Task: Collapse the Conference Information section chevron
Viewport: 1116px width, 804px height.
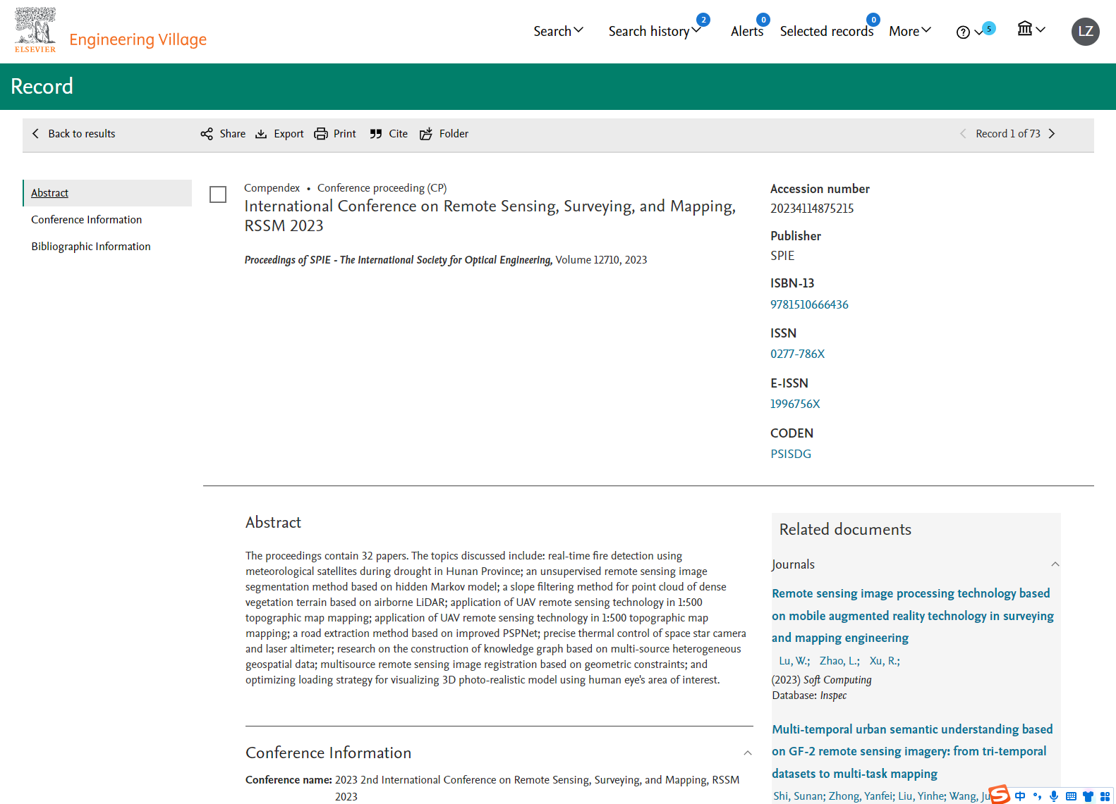Action: pyautogui.click(x=748, y=753)
